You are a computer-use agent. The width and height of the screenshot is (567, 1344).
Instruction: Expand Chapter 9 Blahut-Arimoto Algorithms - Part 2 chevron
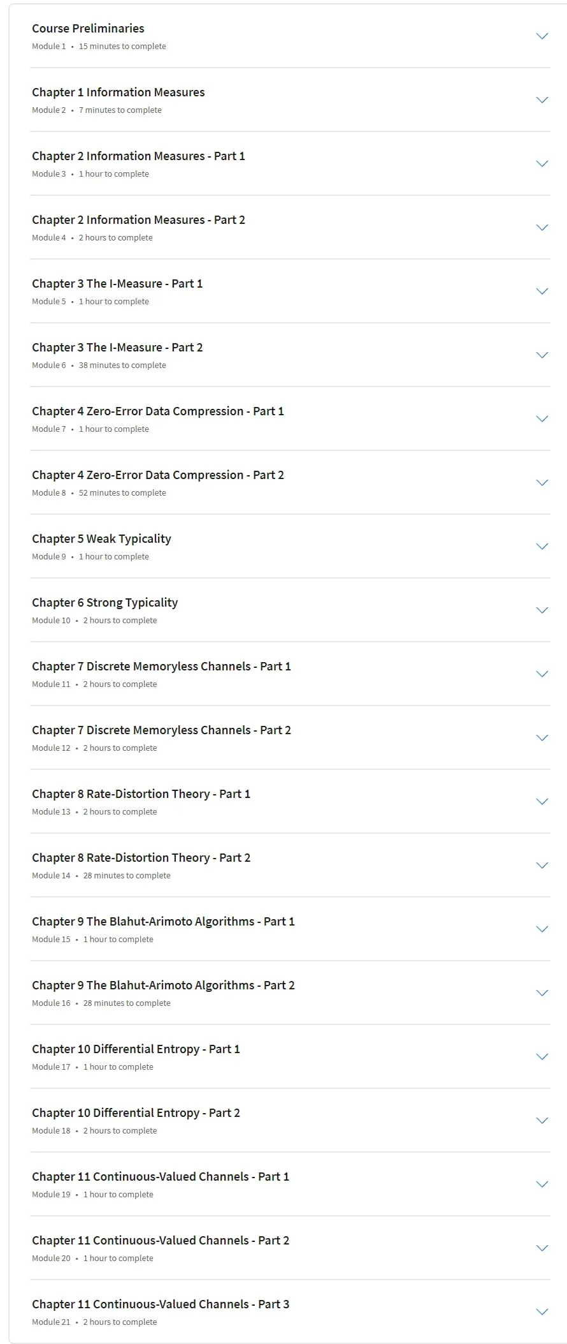542,993
